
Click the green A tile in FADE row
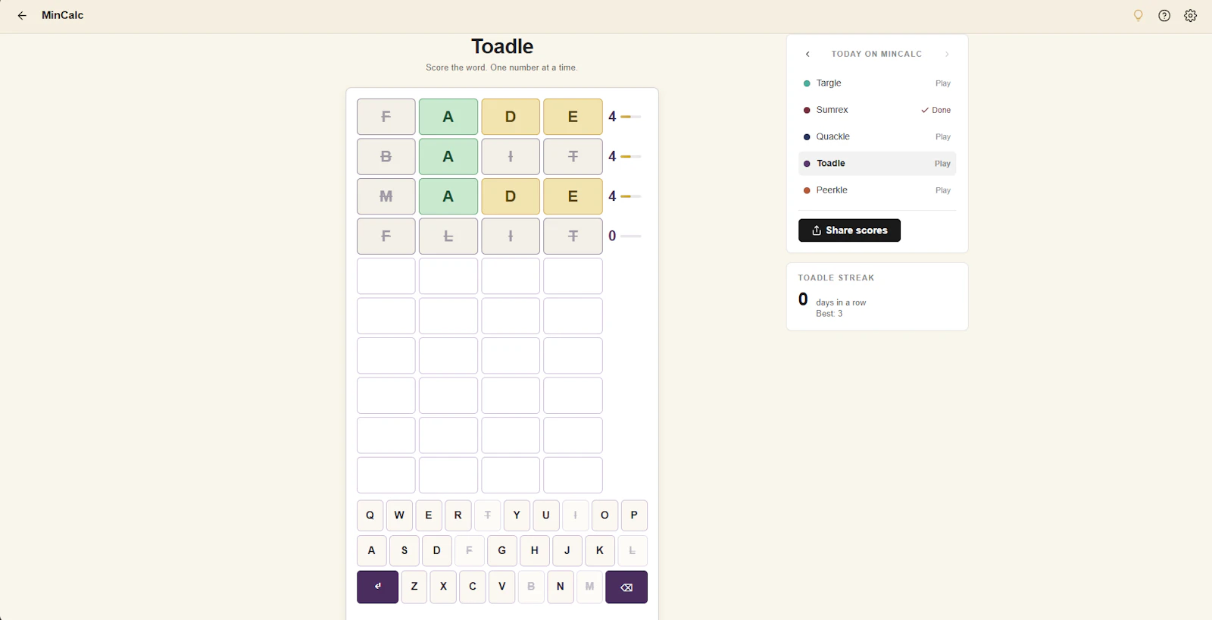point(448,117)
